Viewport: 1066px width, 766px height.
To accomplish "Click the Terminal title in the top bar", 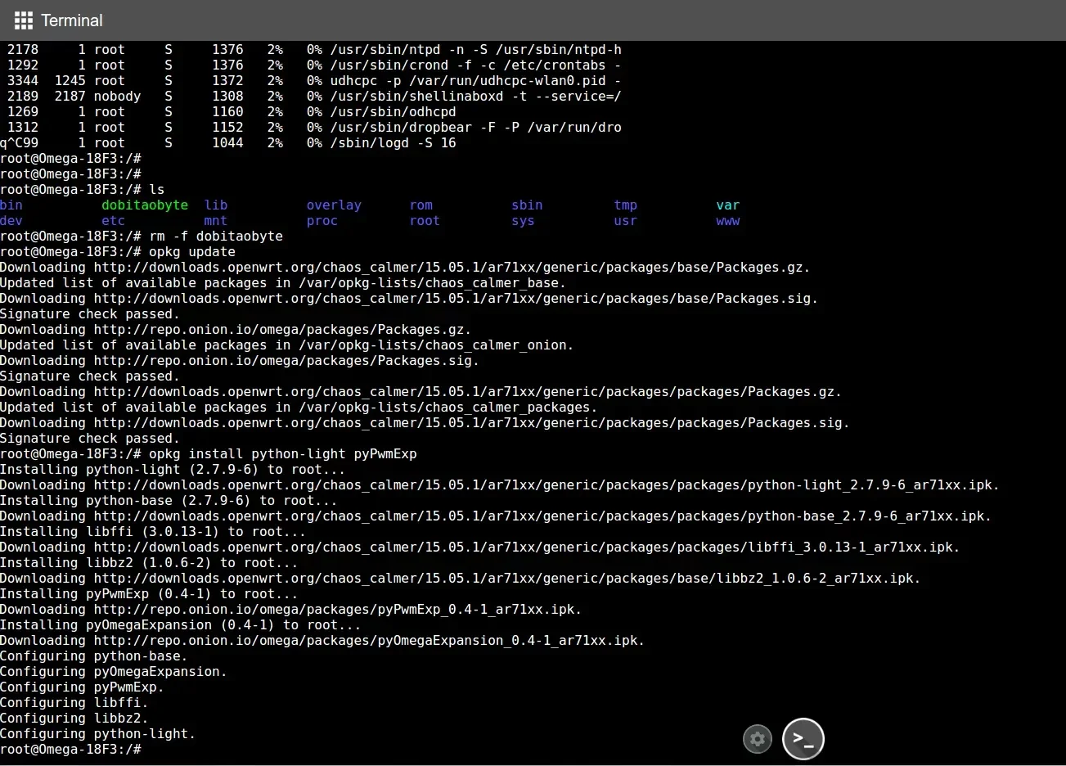I will tap(71, 20).
